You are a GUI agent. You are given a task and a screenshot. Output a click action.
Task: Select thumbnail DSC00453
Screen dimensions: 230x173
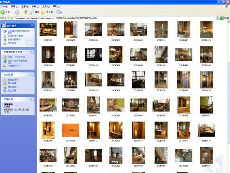click(x=93, y=80)
